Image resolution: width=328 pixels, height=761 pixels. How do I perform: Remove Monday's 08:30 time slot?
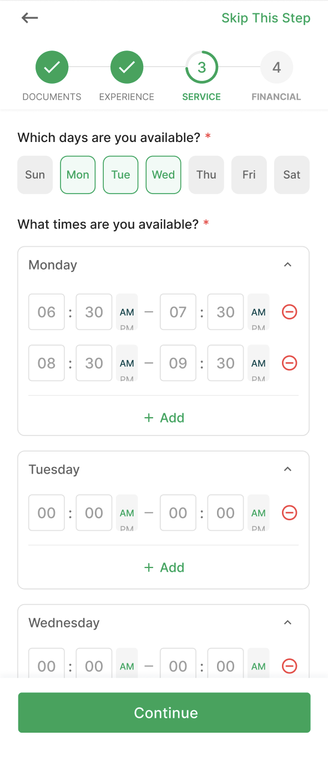click(289, 363)
